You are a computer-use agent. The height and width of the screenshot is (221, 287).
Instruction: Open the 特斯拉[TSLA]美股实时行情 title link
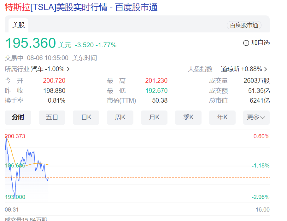[x=81, y=7]
